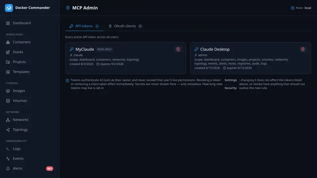The height and width of the screenshot is (178, 317).
Task: Click the Settings link in the note
Action: point(231,80)
